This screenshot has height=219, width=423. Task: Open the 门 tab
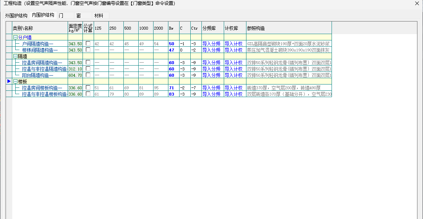pos(61,16)
